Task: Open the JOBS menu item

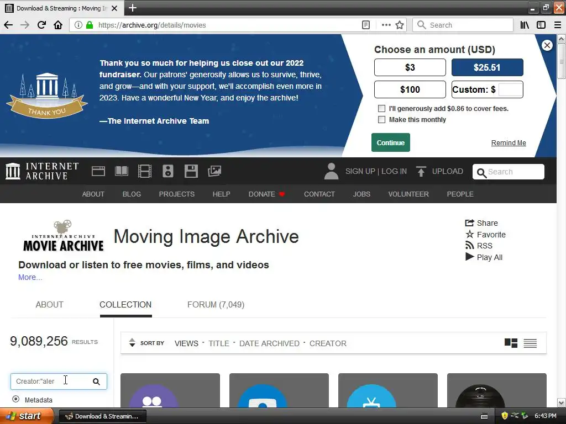Action: point(361,194)
